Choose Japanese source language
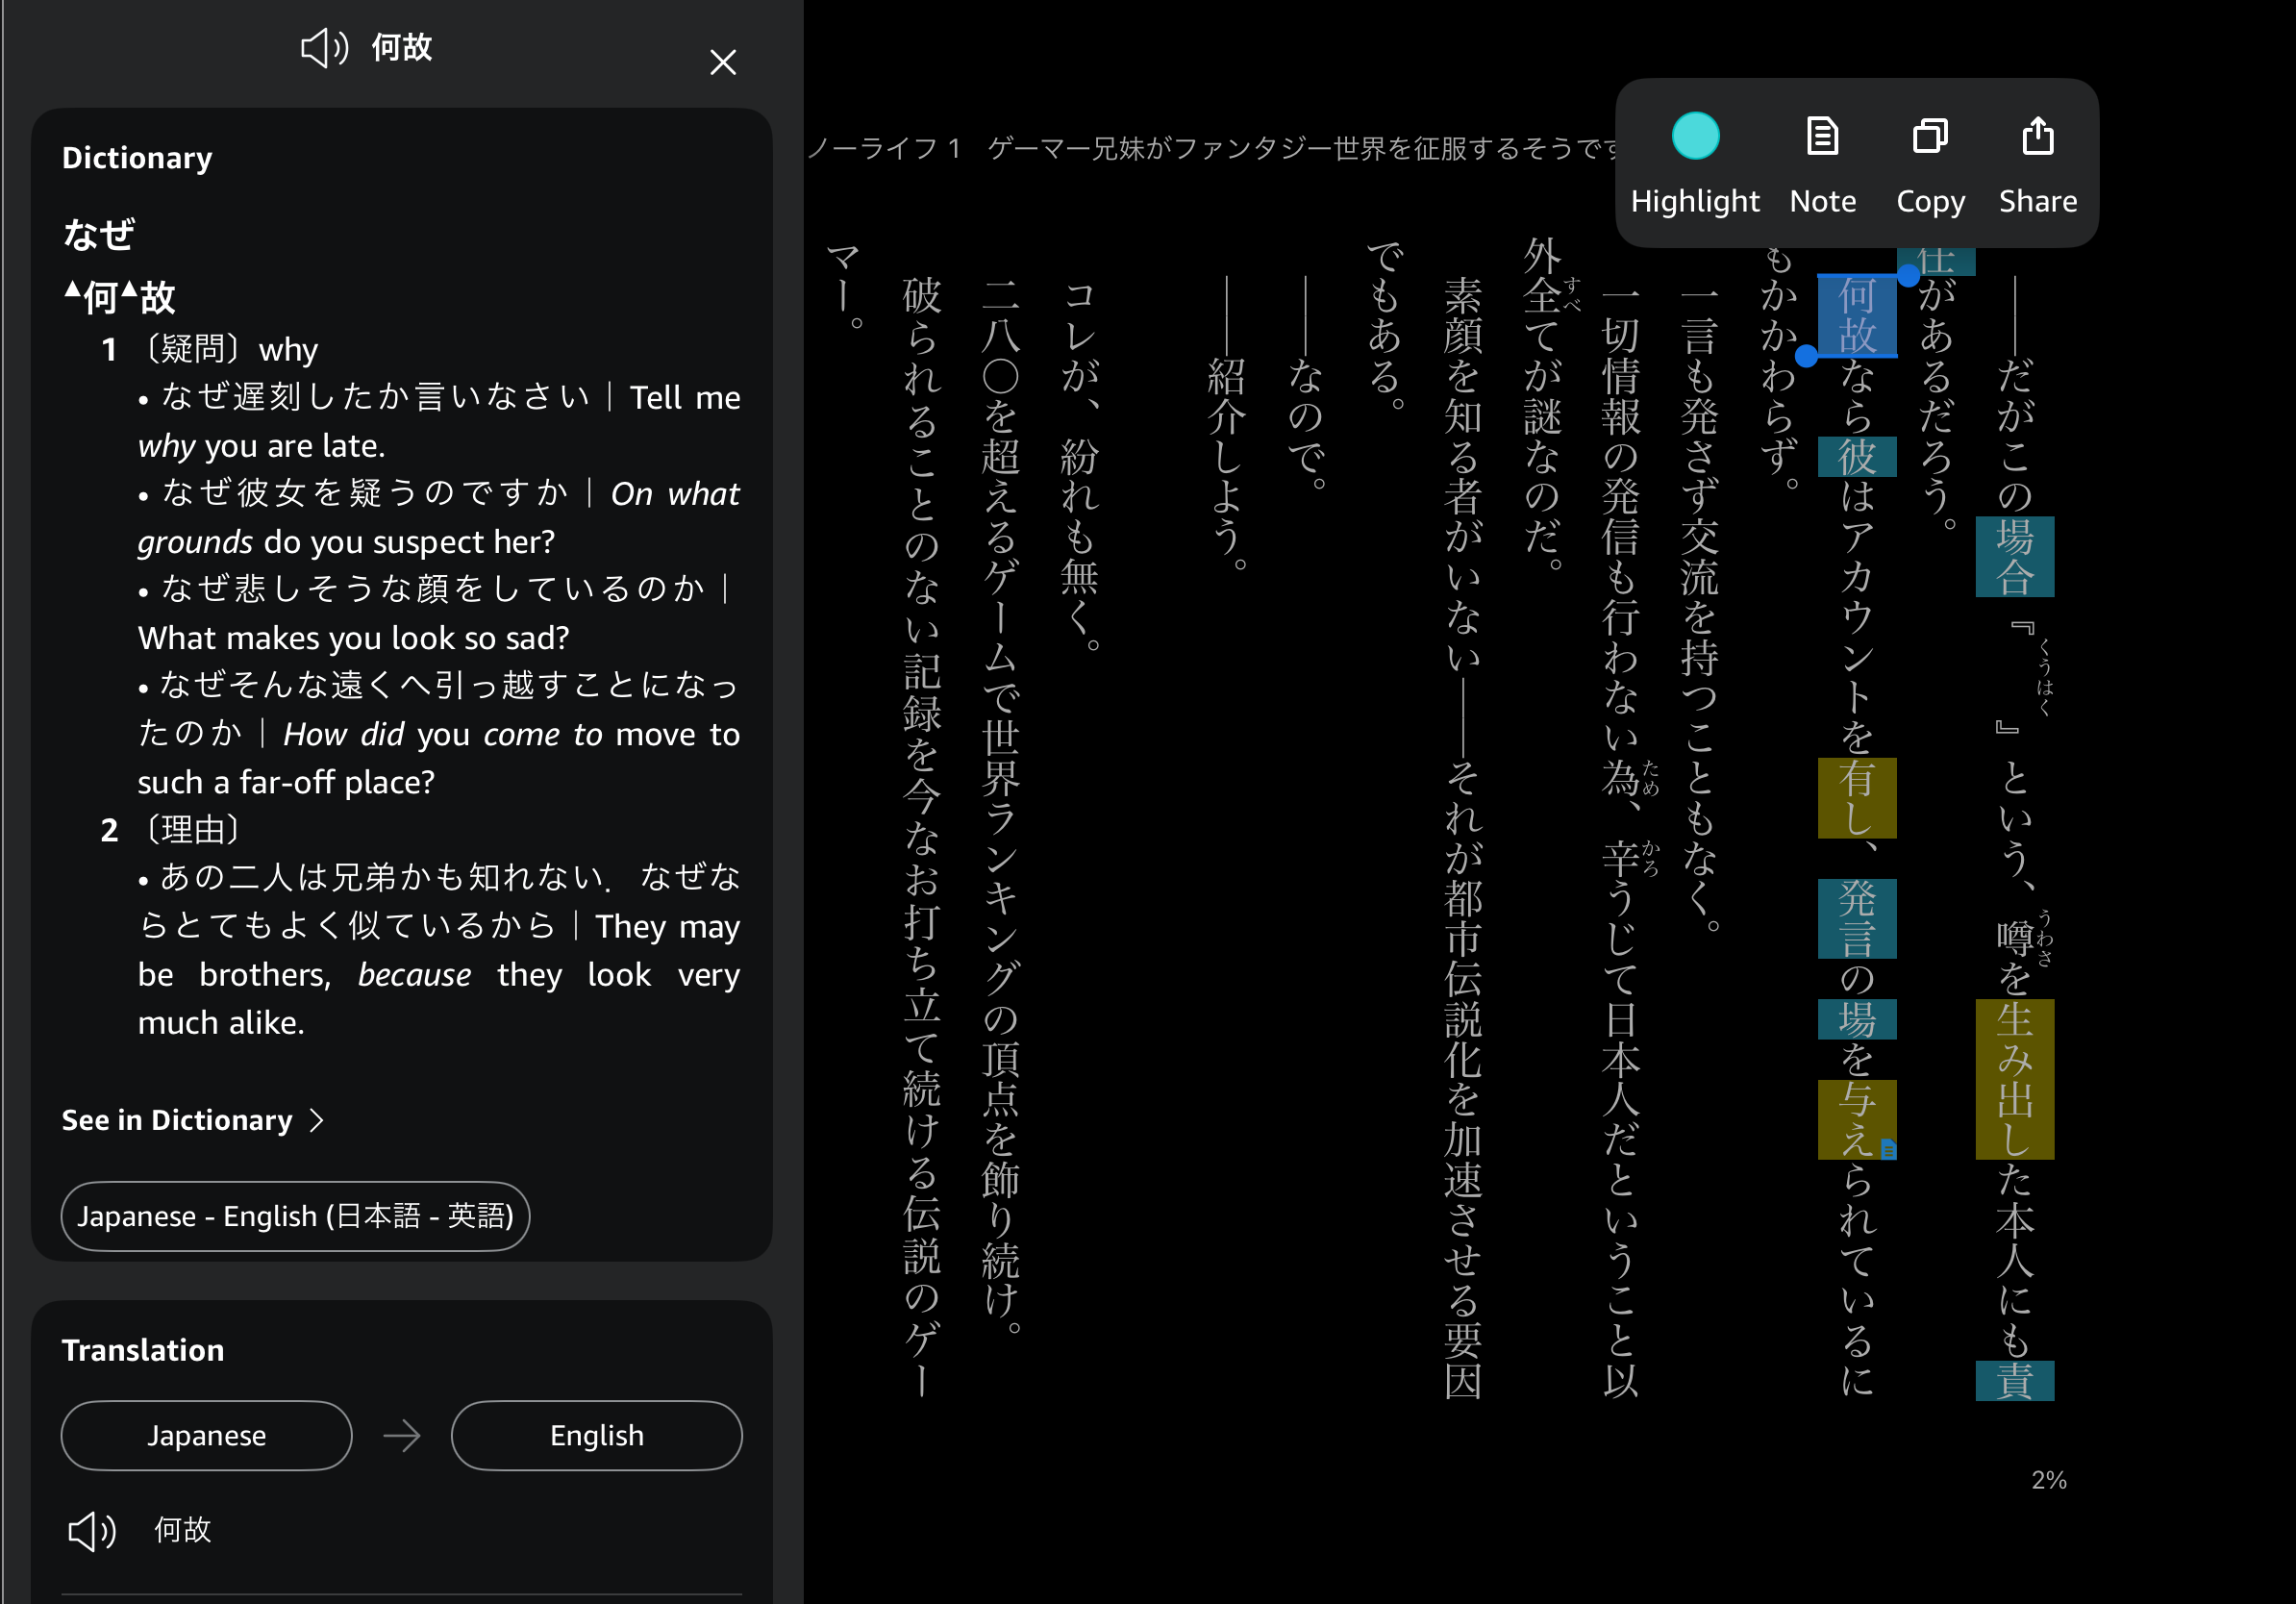Screen dimensions: 2296x1604 206,1435
